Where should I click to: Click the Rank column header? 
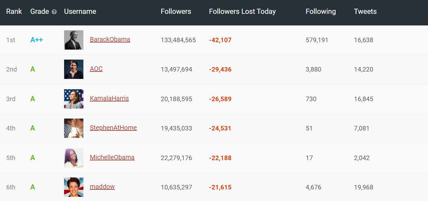pos(14,12)
